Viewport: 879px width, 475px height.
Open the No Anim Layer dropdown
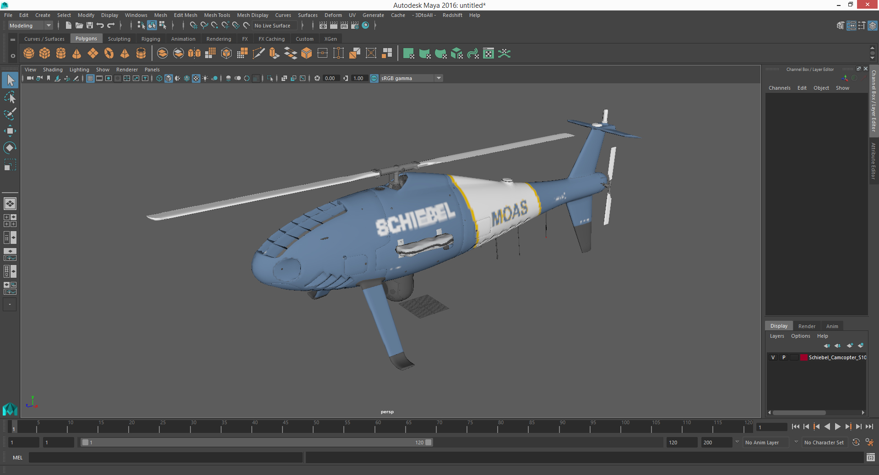coord(766,443)
